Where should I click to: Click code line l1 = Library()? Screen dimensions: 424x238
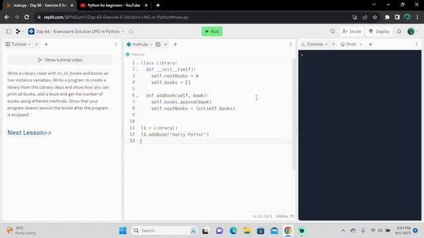(159, 128)
